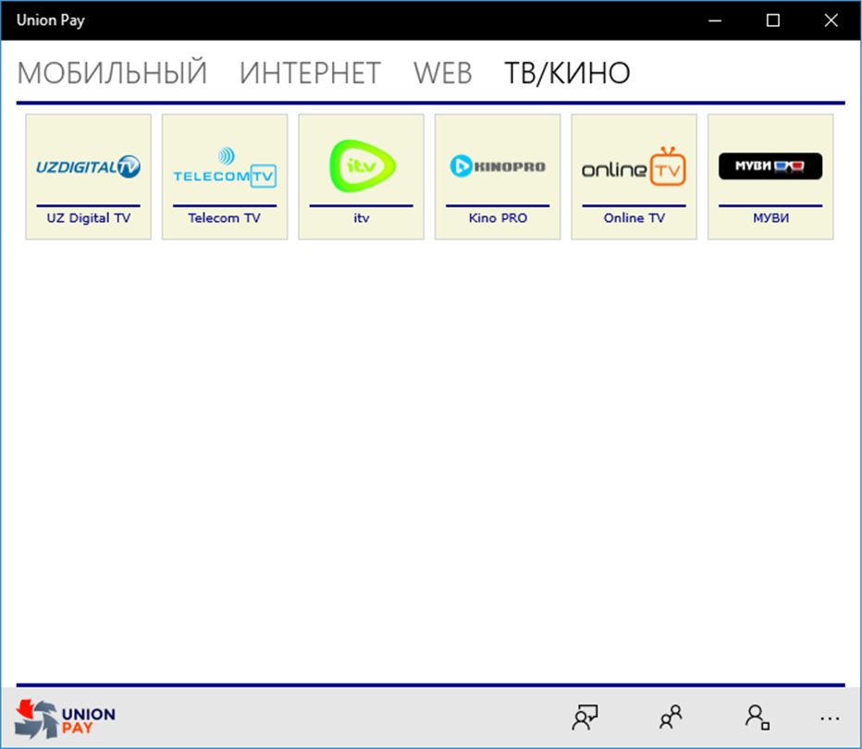Click the 'itv' caption text
Viewport: 862px width, 749px height.
[x=362, y=218]
